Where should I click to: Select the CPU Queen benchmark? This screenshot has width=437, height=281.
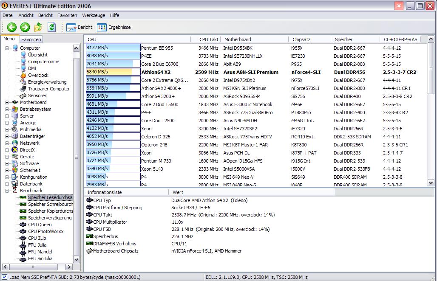pos(40,225)
